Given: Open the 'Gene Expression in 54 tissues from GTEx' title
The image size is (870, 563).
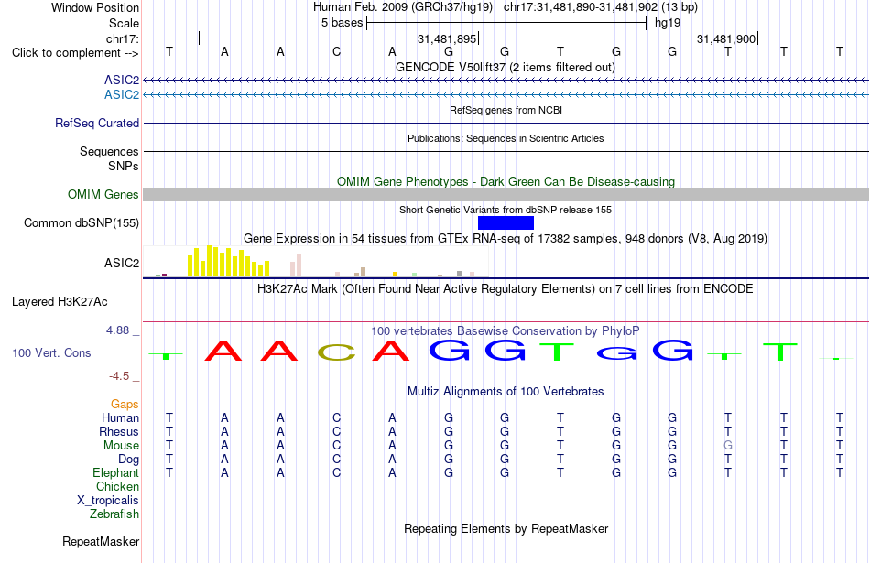Looking at the screenshot, I should point(506,239).
